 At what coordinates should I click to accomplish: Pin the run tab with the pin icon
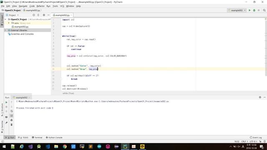(x=7, y=122)
